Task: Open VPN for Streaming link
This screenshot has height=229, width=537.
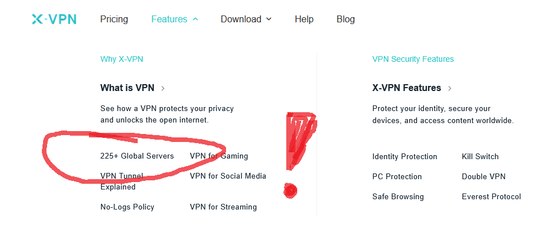Action: pos(223,207)
